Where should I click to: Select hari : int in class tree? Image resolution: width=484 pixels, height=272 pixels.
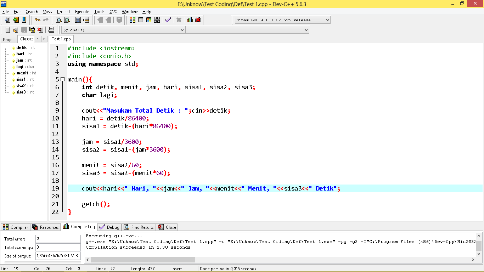tap(24, 54)
